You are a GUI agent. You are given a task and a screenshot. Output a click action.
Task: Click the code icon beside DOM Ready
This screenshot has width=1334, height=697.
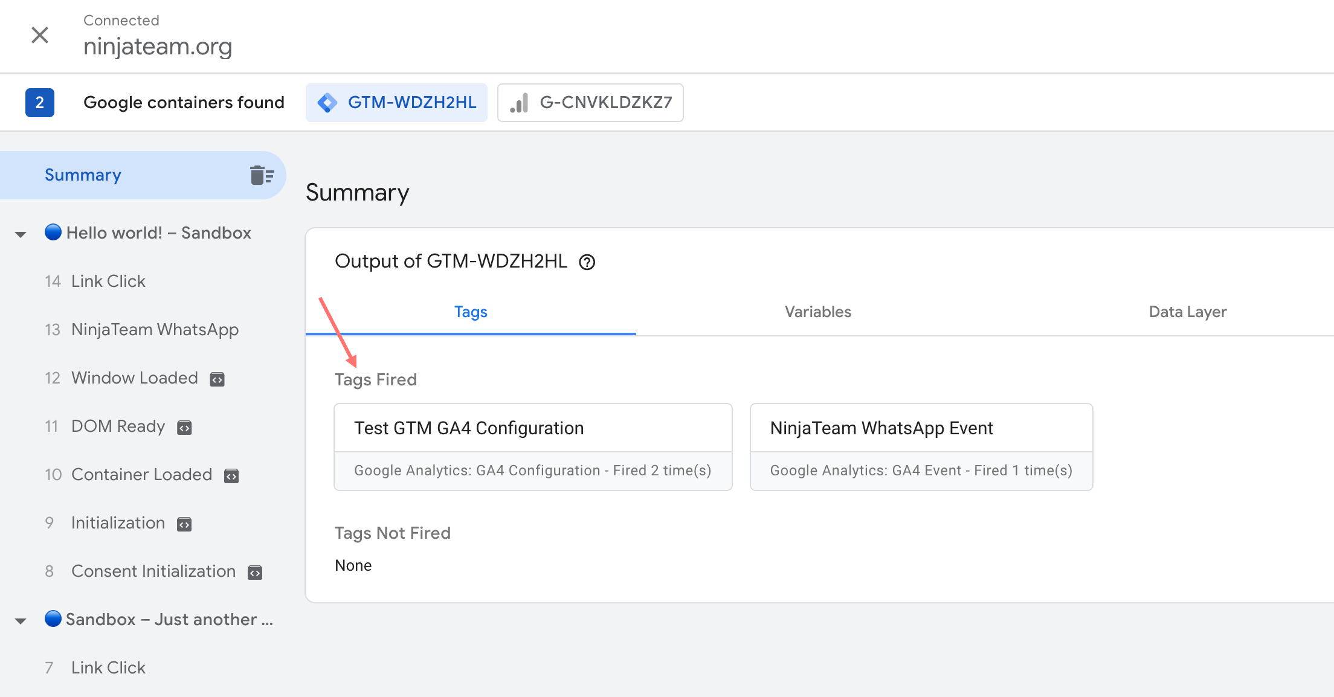coord(184,428)
